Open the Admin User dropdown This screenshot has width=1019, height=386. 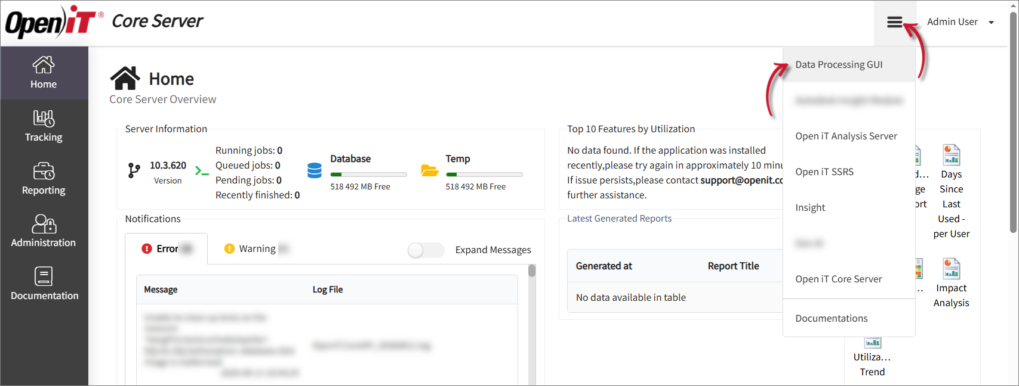[x=960, y=22]
